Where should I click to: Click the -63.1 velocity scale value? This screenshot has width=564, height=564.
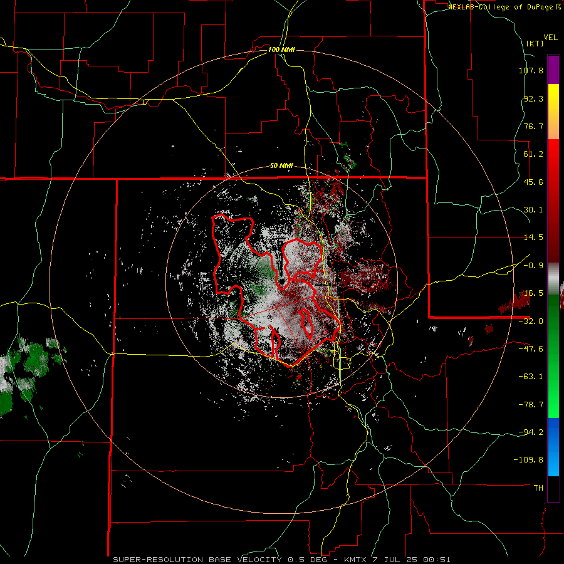531,377
